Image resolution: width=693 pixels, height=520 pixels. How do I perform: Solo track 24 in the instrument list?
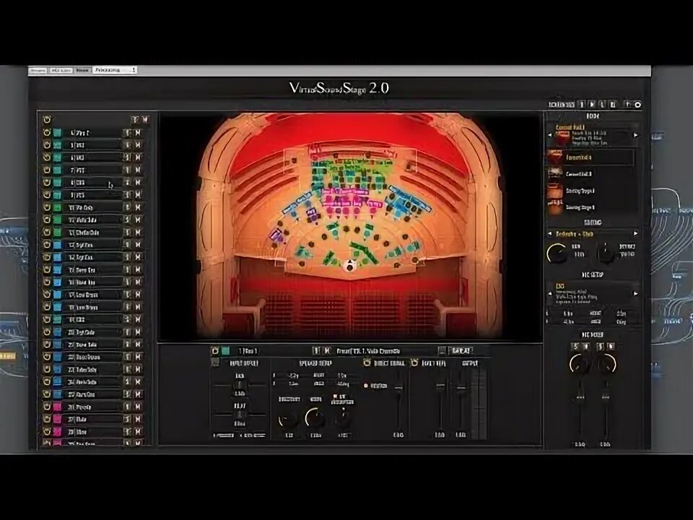point(127,381)
